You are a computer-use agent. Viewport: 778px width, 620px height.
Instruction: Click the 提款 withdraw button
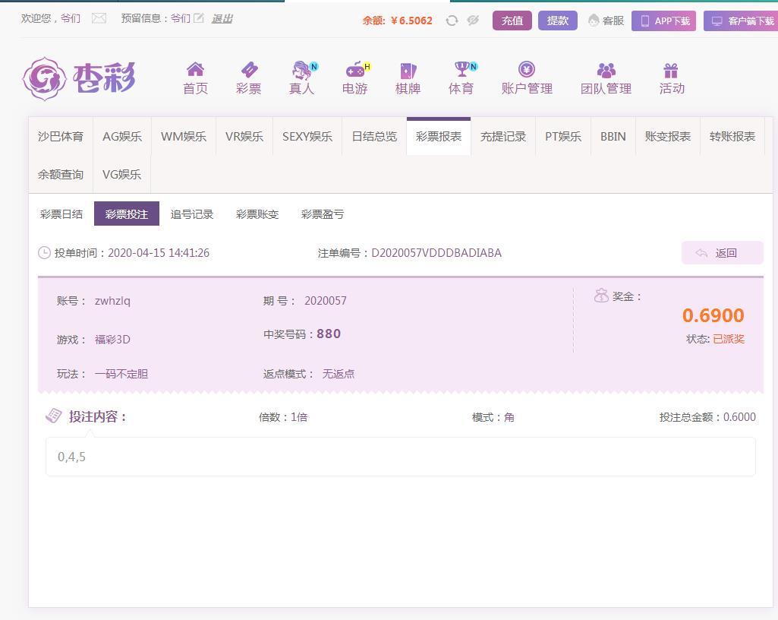pos(558,21)
